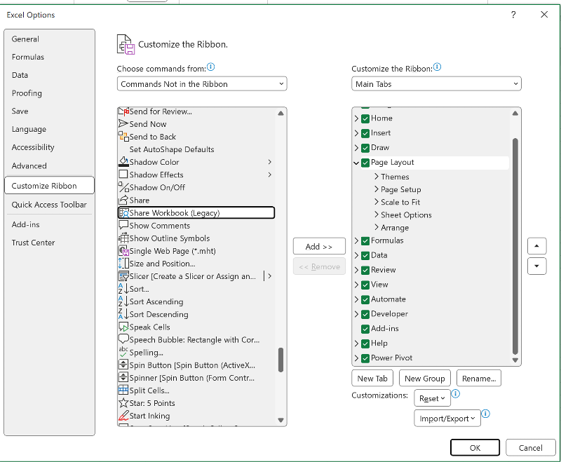
Task: Pick the Speak Cells icon
Action: tap(123, 327)
